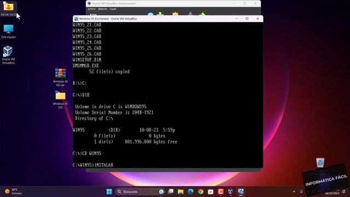Open File Explorer from the taskbar
Image resolution: width=350 pixels, height=197 pixels.
tap(180, 192)
